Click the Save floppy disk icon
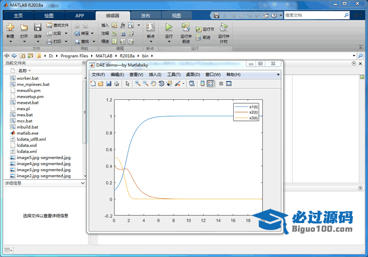Image resolution: width=368 pixels, height=257 pixels. click(38, 27)
